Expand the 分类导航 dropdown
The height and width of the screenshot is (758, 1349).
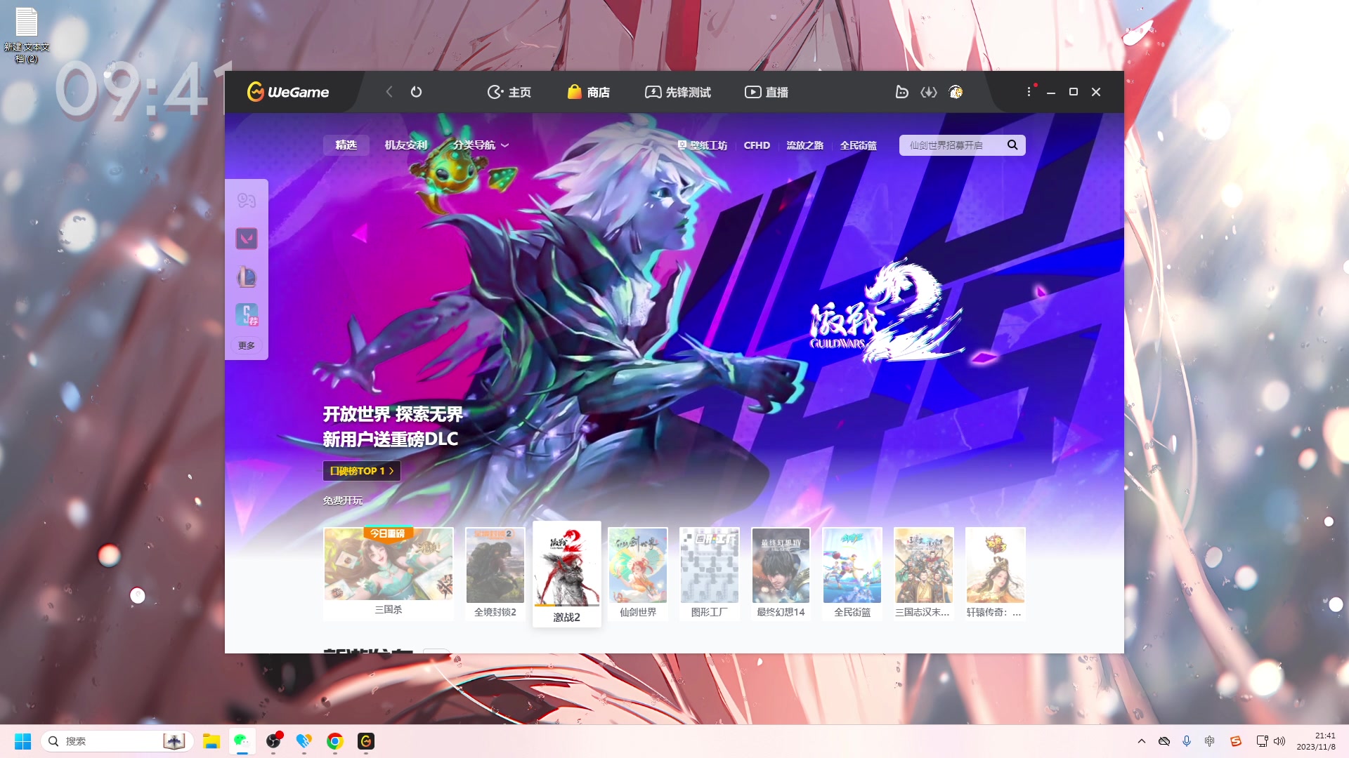click(481, 145)
